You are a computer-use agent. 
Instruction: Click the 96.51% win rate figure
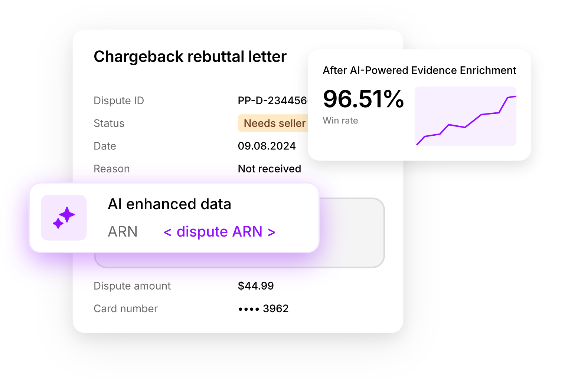point(363,99)
